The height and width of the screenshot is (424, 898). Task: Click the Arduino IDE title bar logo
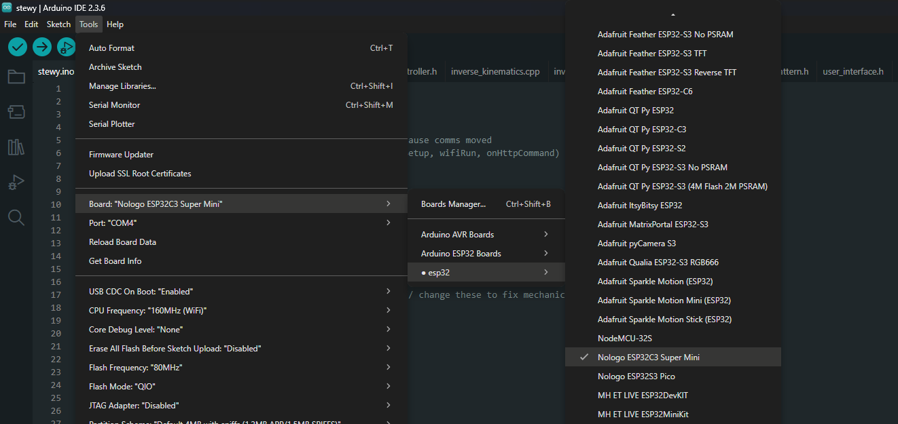(x=7, y=7)
